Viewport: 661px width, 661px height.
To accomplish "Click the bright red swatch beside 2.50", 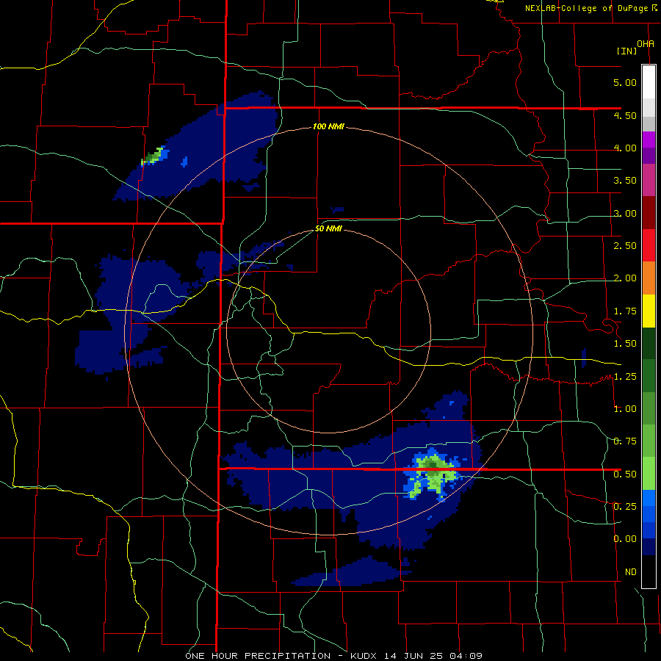I will [649, 245].
